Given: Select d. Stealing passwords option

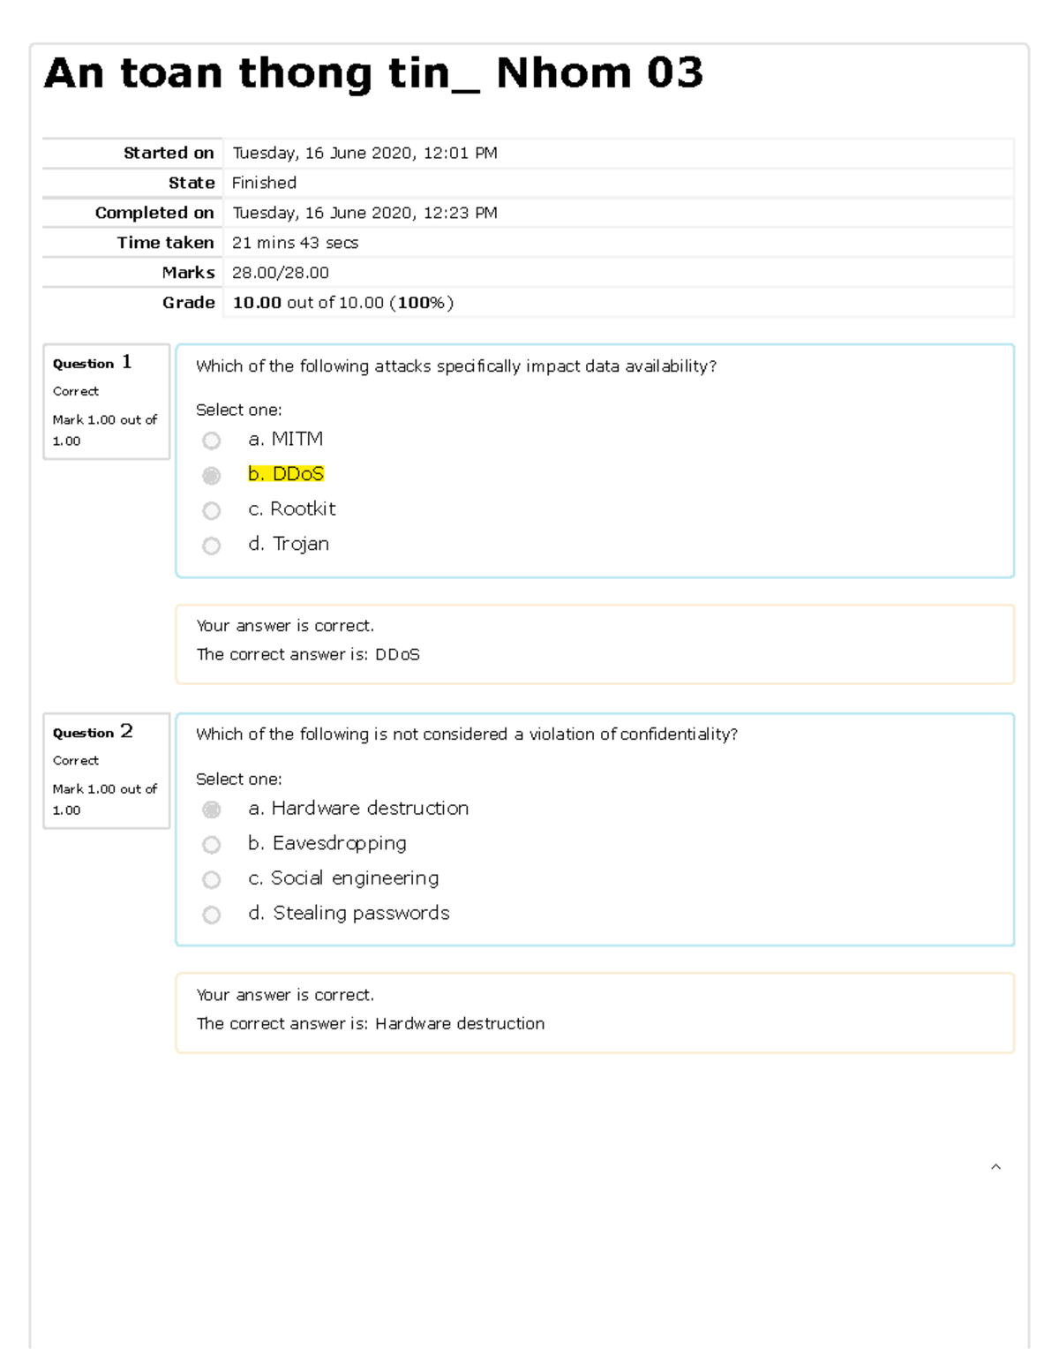Looking at the screenshot, I should pos(211,915).
